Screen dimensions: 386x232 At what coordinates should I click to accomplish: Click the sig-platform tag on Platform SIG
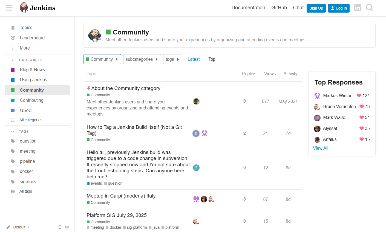[x=135, y=228]
